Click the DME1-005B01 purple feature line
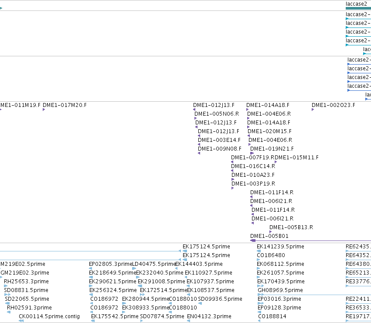 pyautogui.click(x=310, y=241)
